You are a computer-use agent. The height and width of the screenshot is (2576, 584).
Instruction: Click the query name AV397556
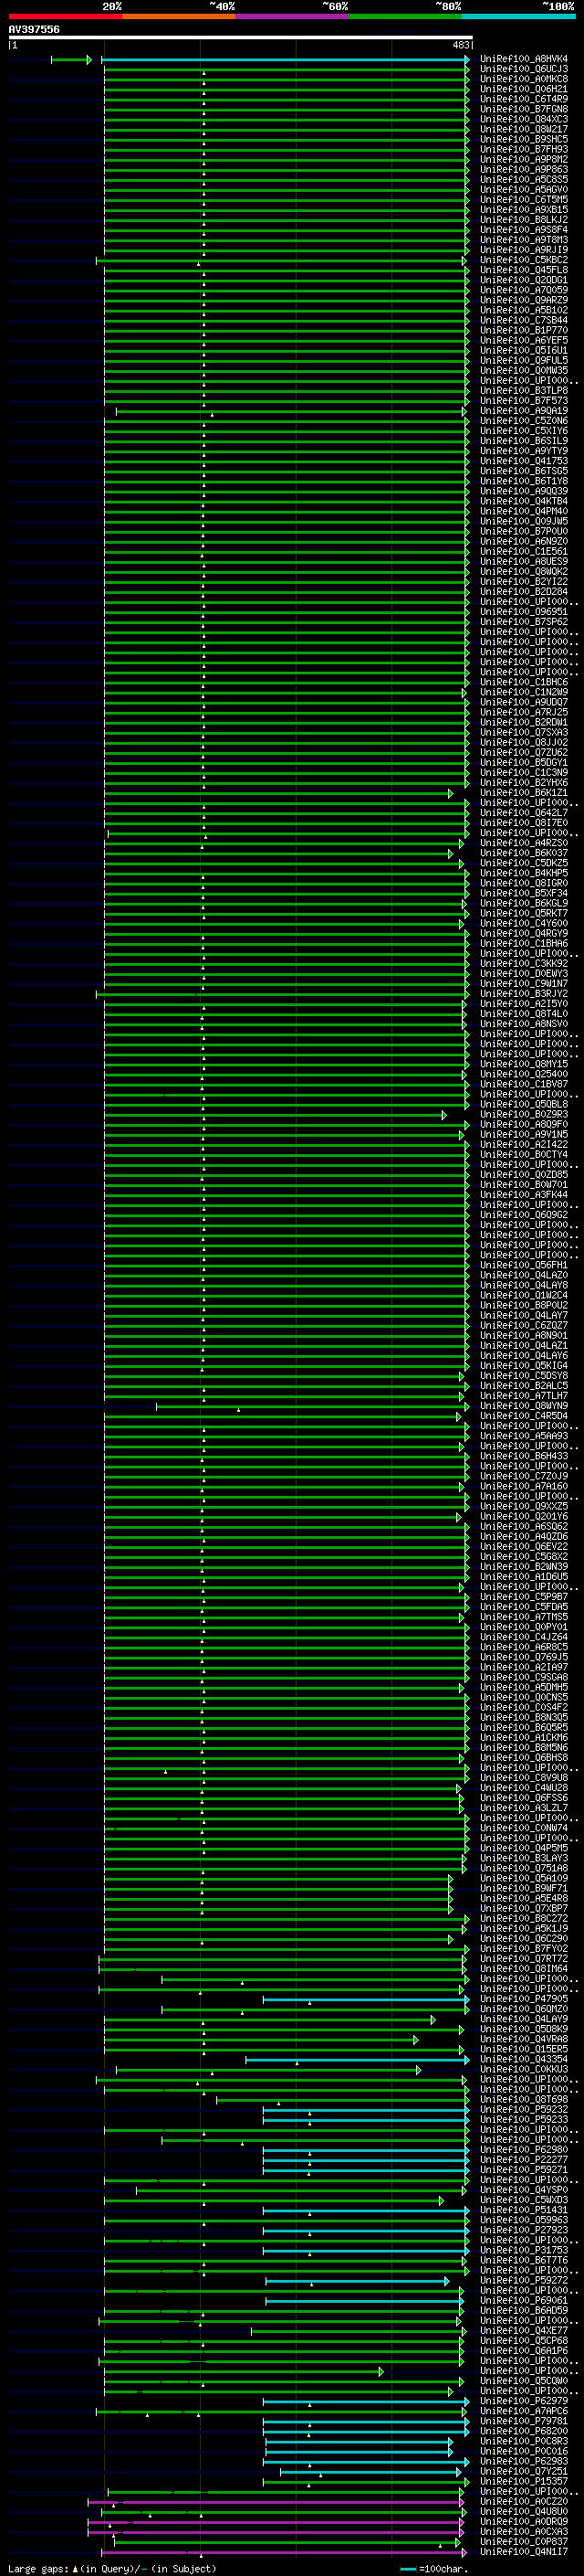34,29
